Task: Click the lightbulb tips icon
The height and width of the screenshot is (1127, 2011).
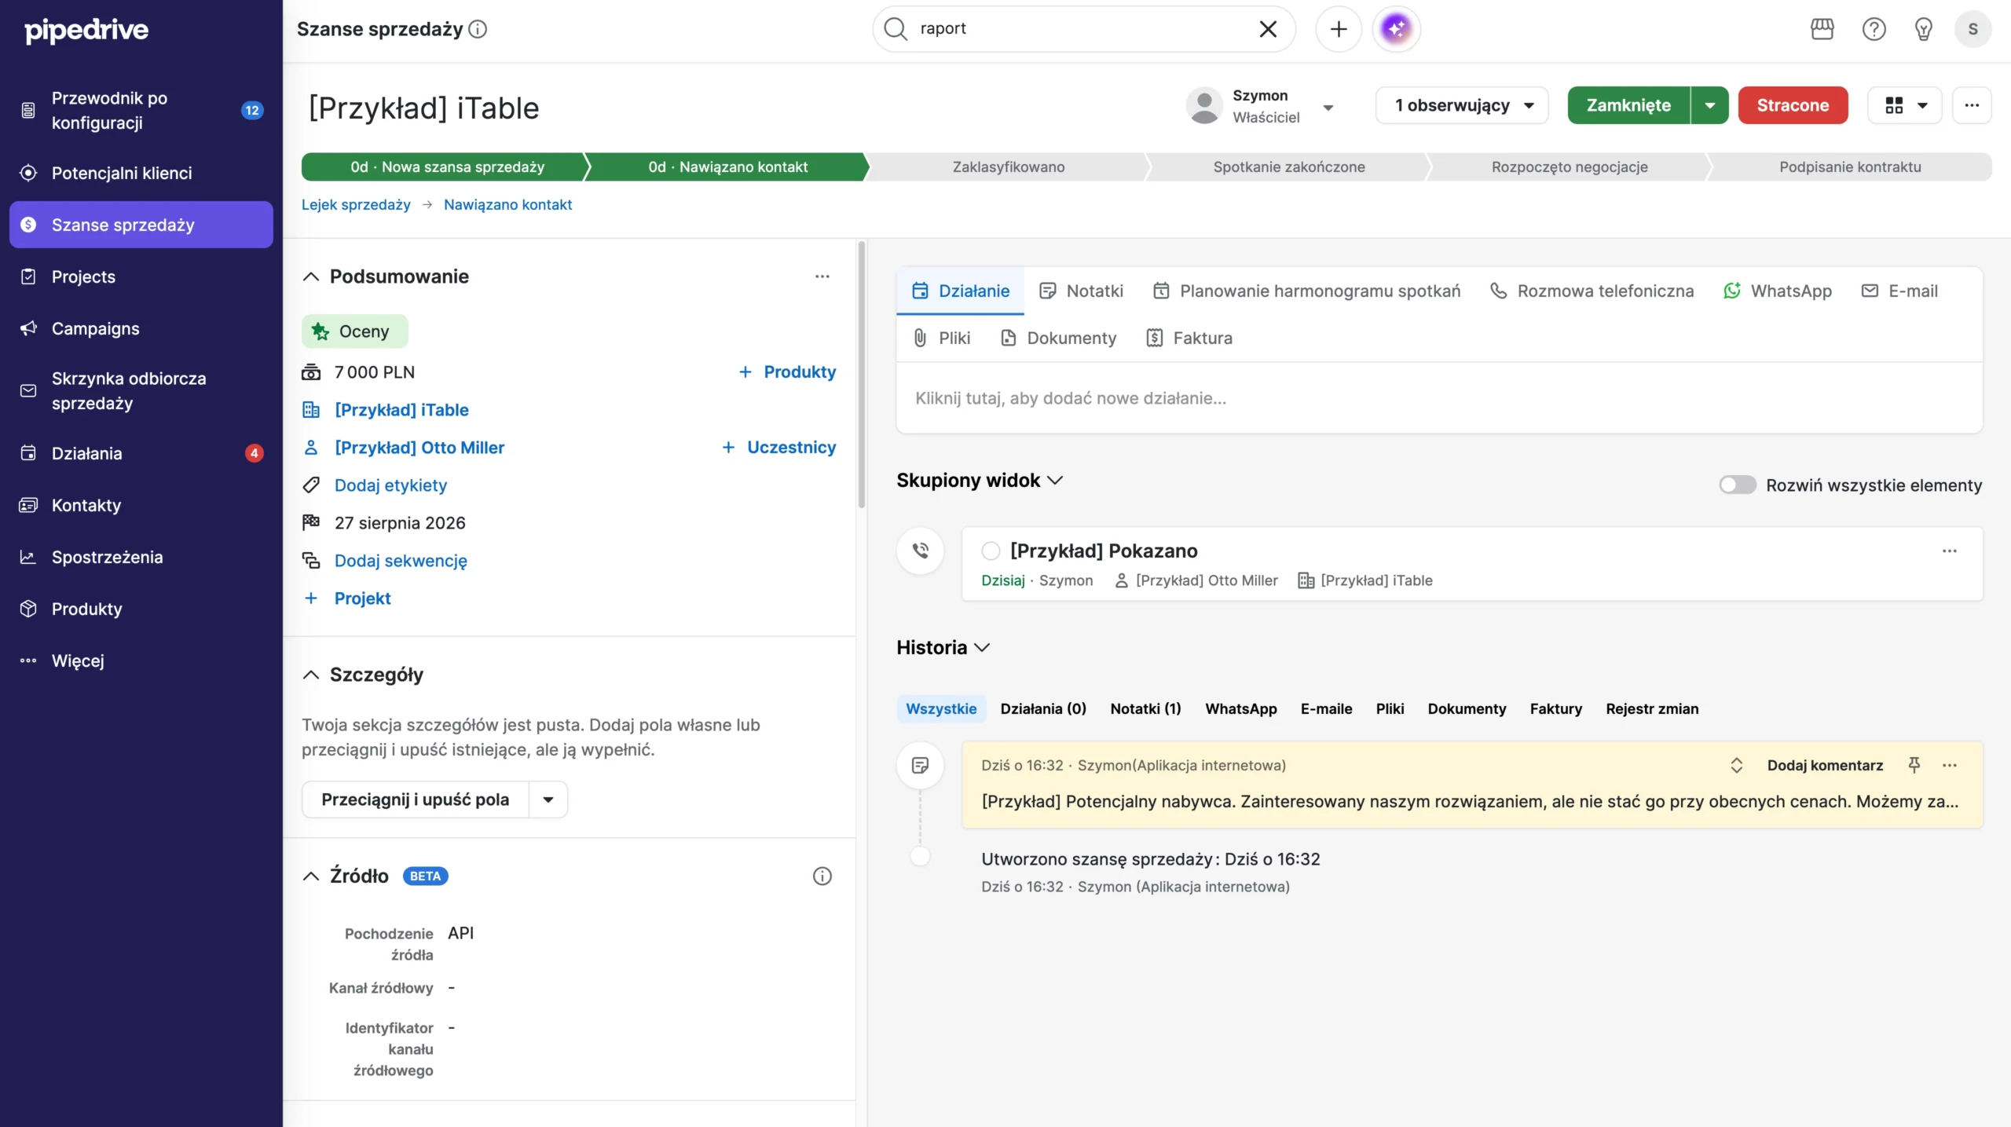Action: [1923, 29]
